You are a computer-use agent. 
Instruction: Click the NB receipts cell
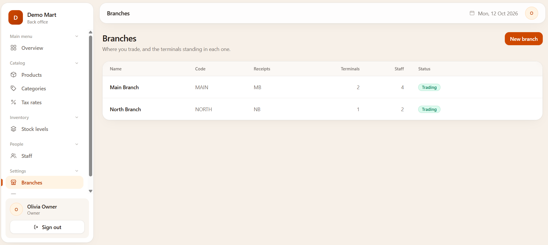(257, 109)
